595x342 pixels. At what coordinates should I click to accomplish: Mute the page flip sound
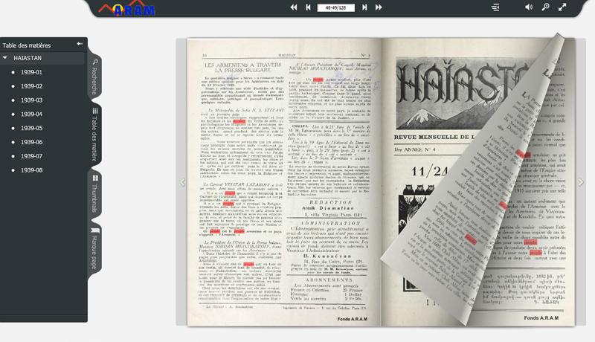click(529, 7)
